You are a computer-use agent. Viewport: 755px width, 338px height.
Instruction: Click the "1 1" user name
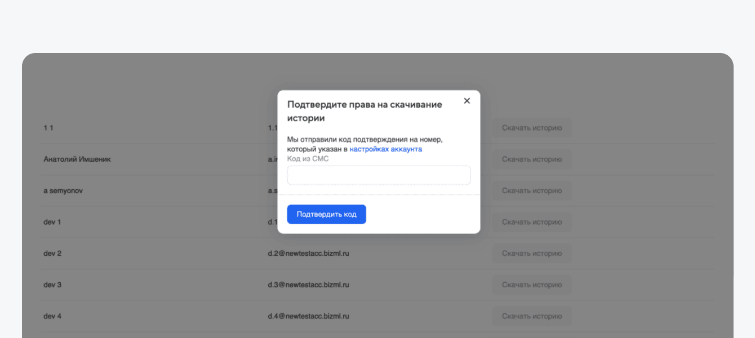pyautogui.click(x=48, y=128)
